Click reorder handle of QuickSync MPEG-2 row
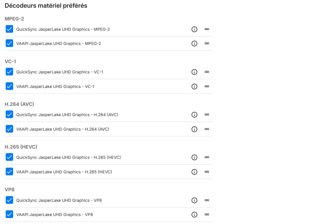This screenshot has height=224, width=332. (x=207, y=29)
